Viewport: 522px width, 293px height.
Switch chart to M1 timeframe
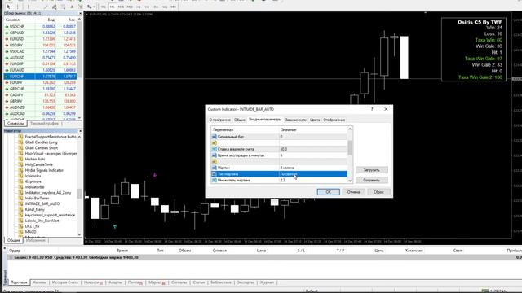point(104,7)
